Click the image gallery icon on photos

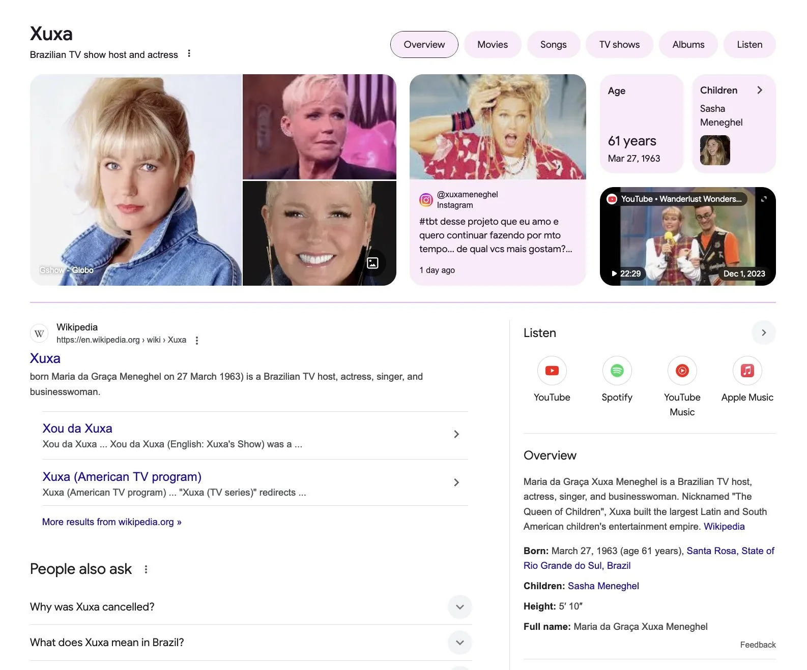(372, 263)
